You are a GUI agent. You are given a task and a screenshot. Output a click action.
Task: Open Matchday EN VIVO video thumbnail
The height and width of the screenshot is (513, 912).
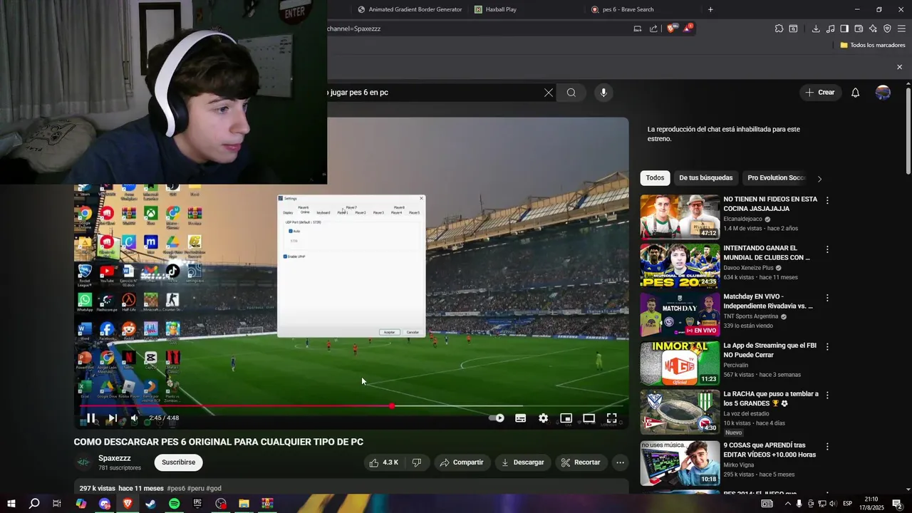point(680,314)
